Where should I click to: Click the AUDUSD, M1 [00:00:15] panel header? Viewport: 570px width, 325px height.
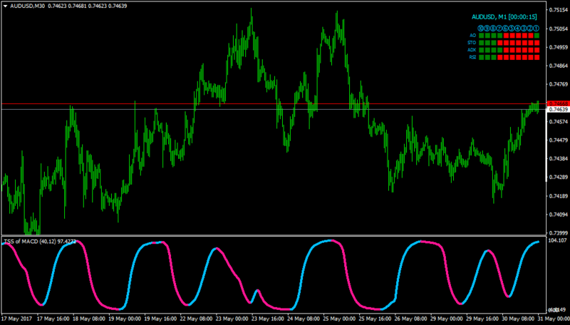click(504, 17)
